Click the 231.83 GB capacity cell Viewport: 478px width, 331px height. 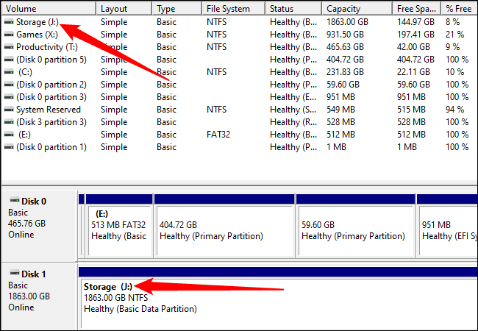(345, 72)
